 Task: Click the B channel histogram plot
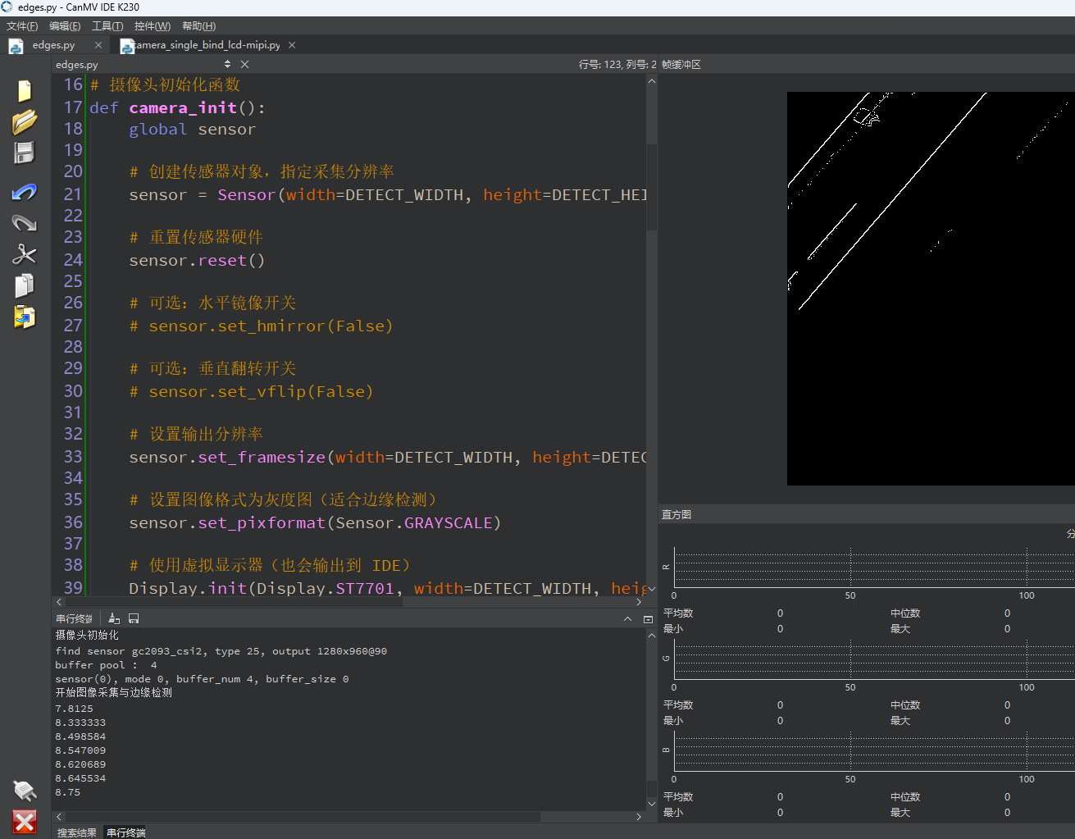tap(874, 751)
